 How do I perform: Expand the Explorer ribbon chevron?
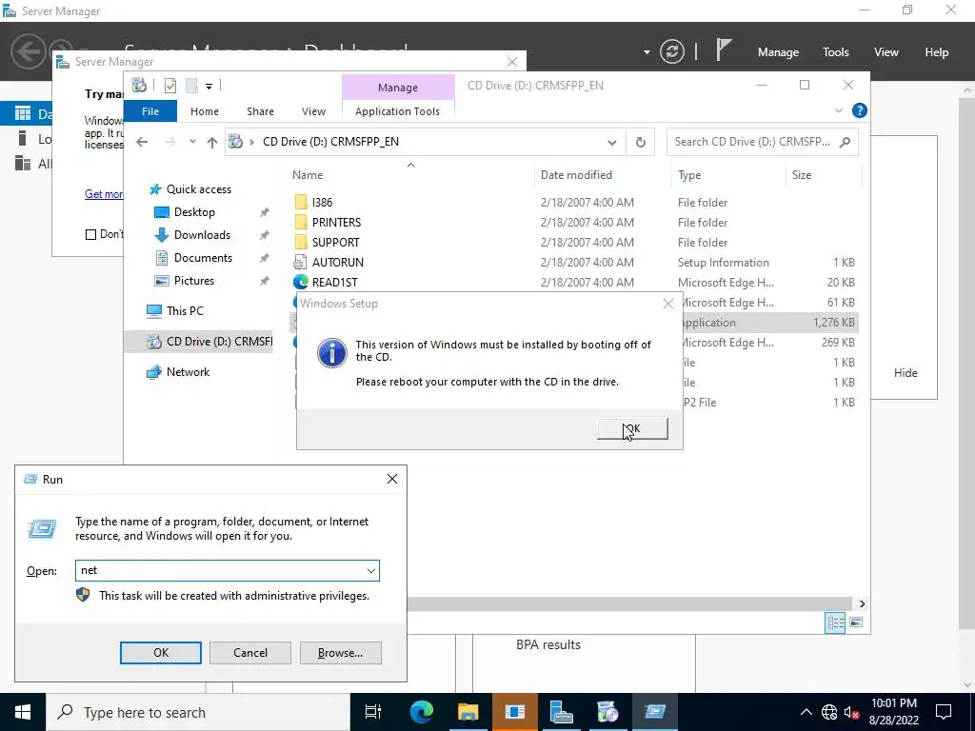coord(838,110)
